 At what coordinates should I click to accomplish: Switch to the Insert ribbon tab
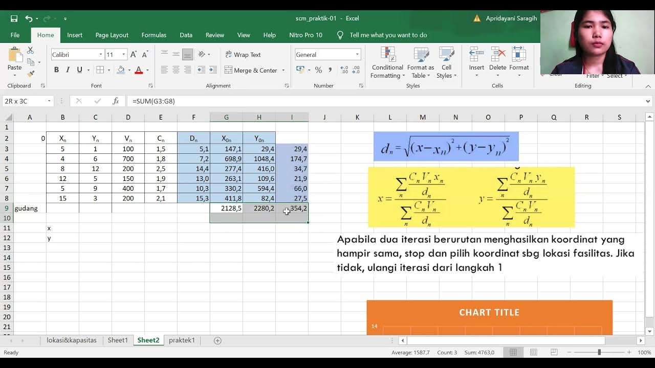pyautogui.click(x=74, y=35)
